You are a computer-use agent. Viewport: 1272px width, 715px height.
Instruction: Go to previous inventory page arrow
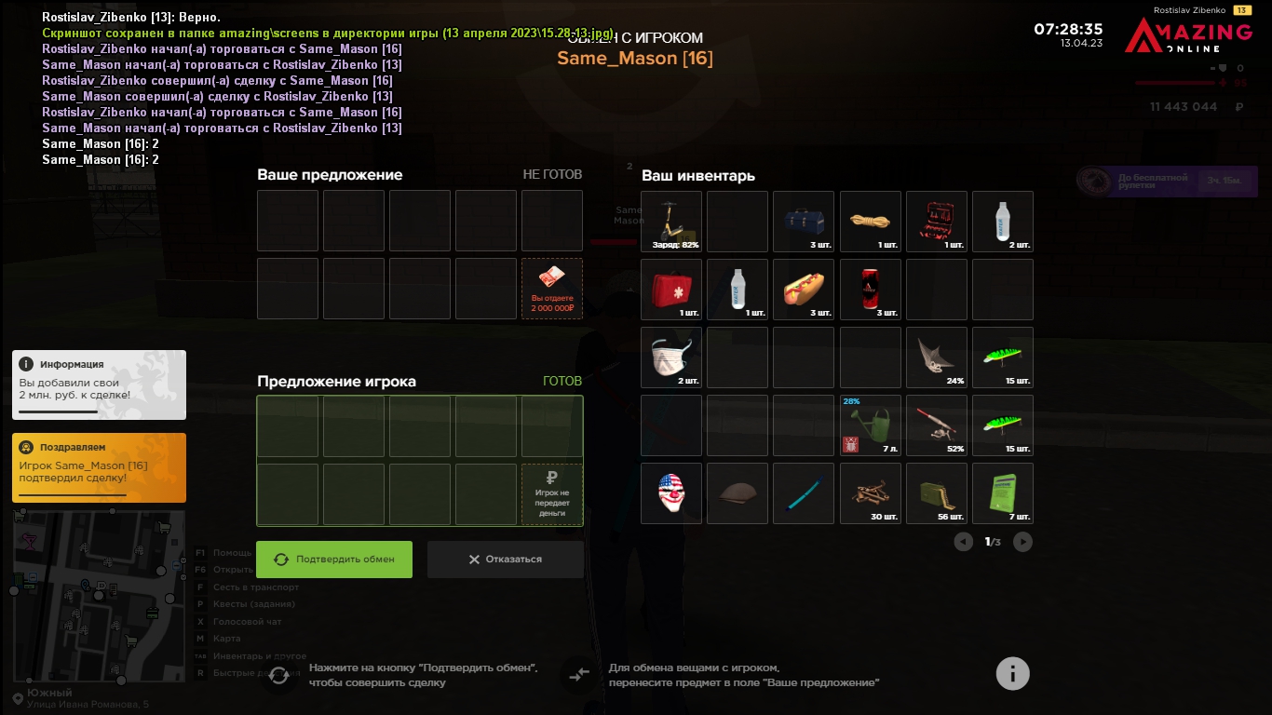[x=964, y=542]
